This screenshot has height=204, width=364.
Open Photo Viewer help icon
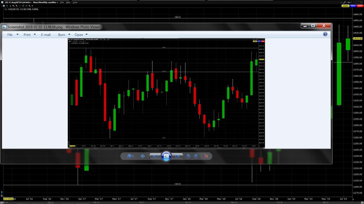pos(325,34)
